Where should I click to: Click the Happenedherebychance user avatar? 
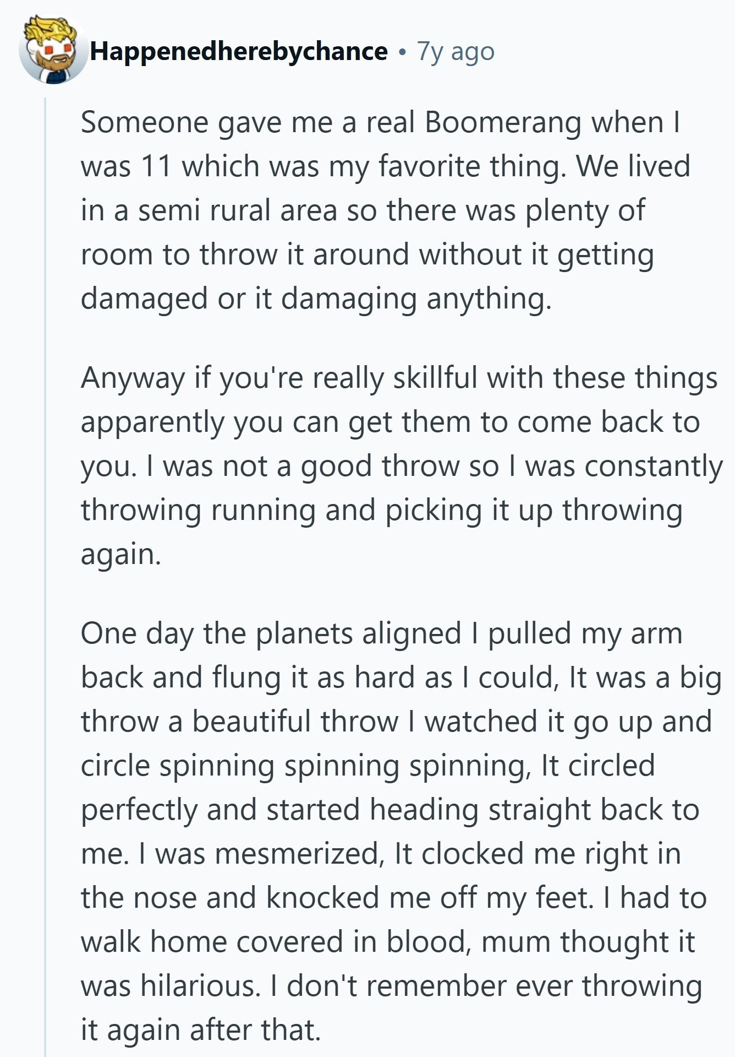(53, 51)
